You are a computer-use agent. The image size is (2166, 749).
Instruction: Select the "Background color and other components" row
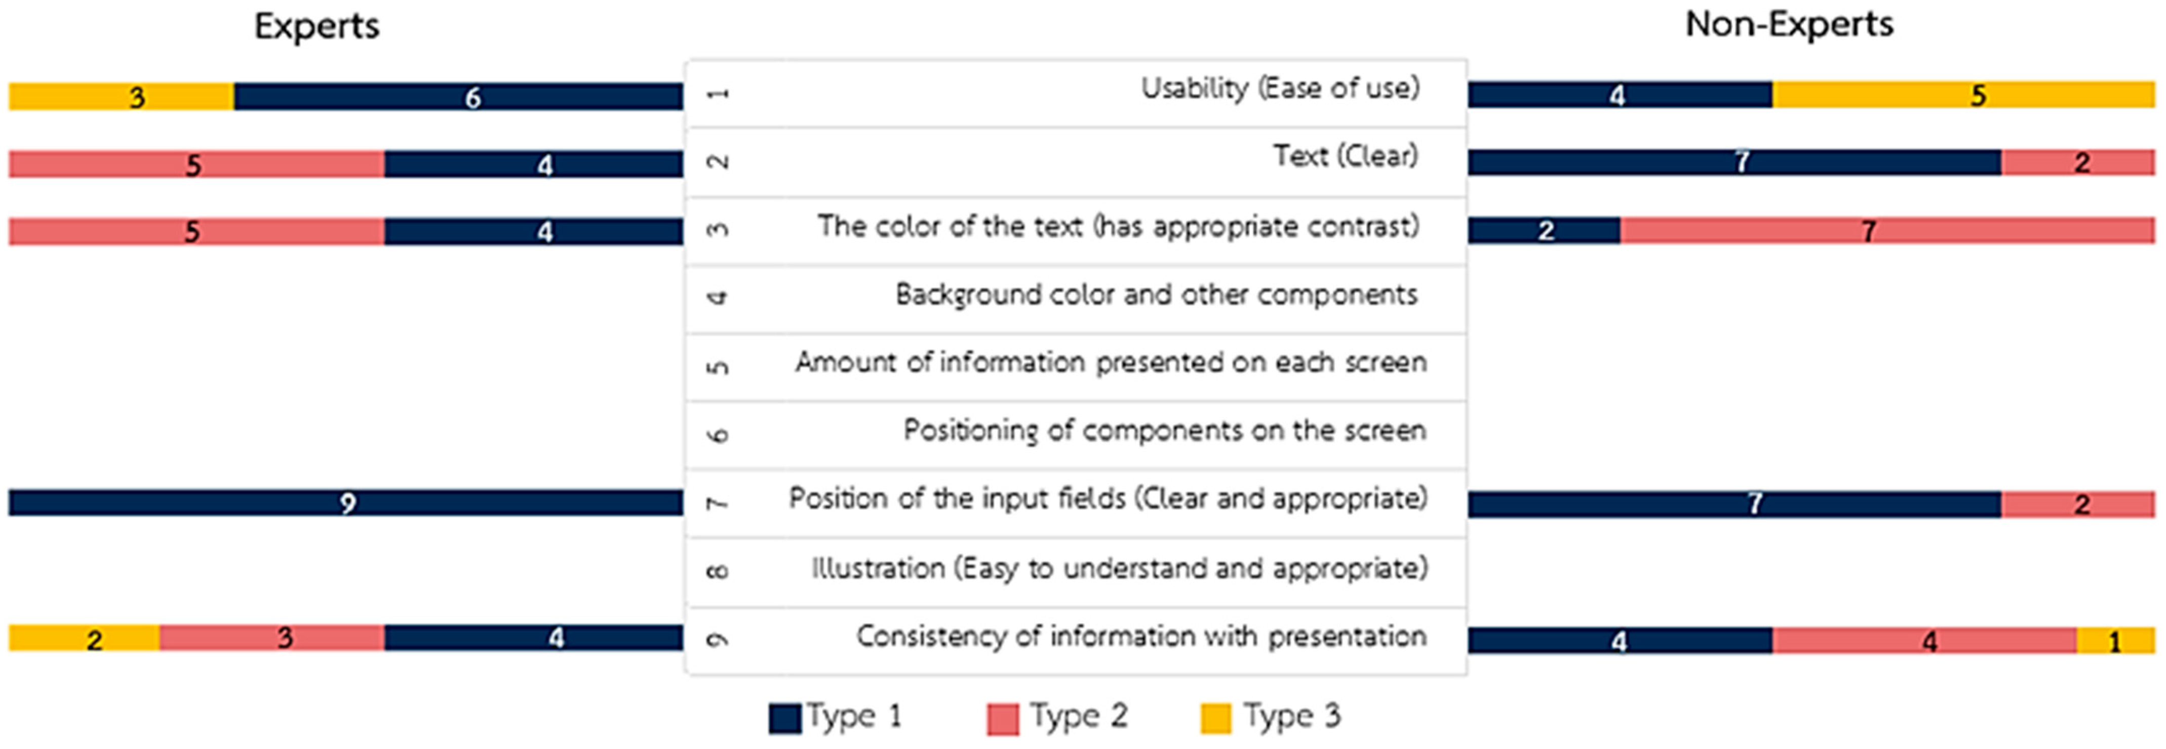[1155, 295]
